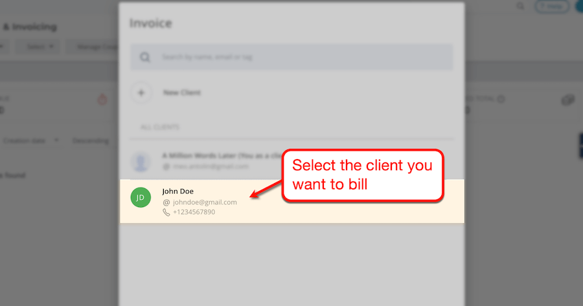Click the plus icon beside New Client
Image resolution: width=583 pixels, height=306 pixels.
[141, 93]
